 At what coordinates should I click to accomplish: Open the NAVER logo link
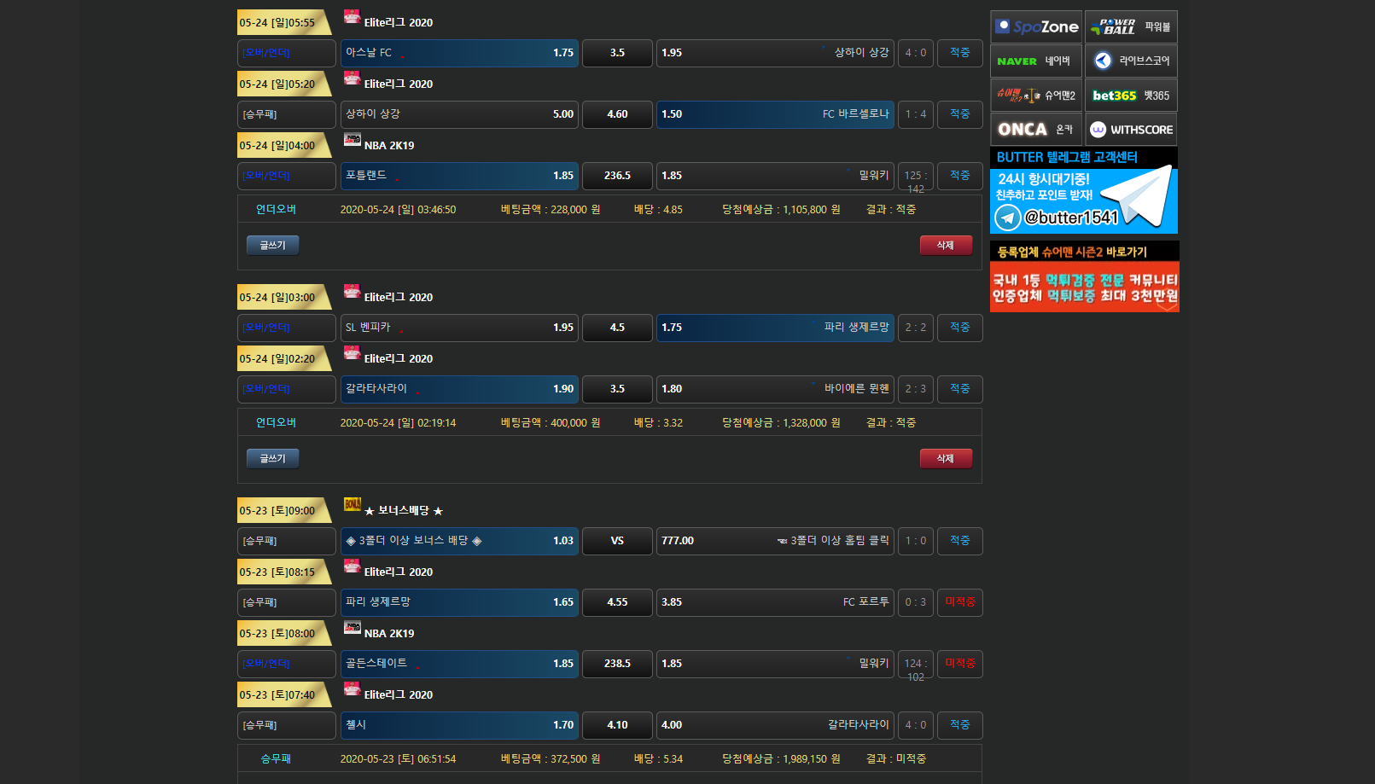[x=1036, y=61]
